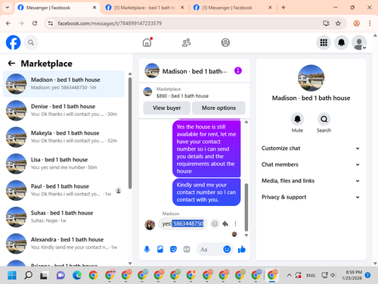The image size is (378, 284).
Task: Open Windows taskbar search
Action: click(28, 275)
